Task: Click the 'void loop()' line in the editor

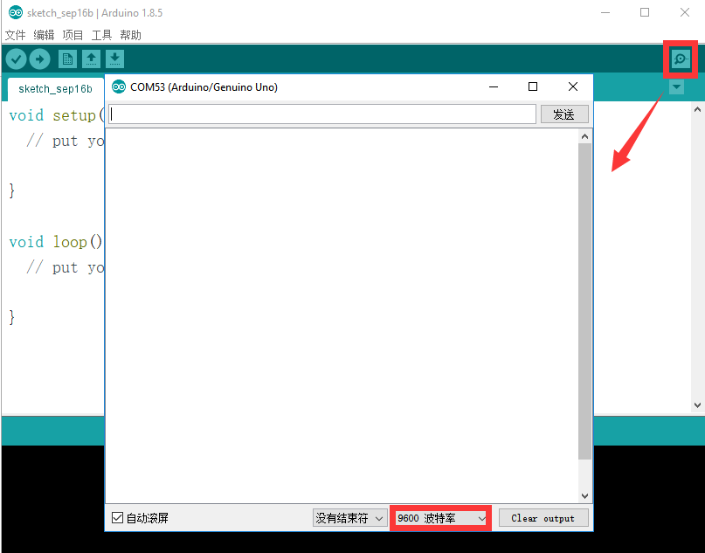Action: (x=56, y=242)
